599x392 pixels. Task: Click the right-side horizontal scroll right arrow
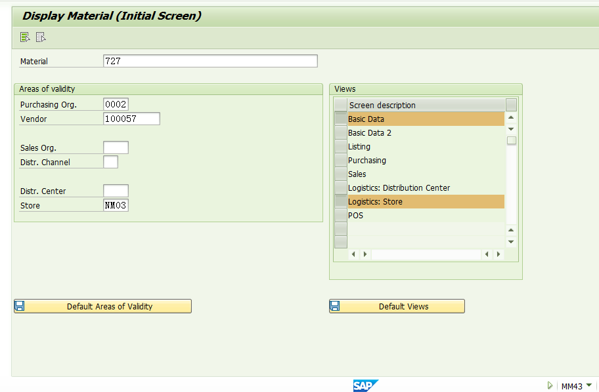point(498,254)
